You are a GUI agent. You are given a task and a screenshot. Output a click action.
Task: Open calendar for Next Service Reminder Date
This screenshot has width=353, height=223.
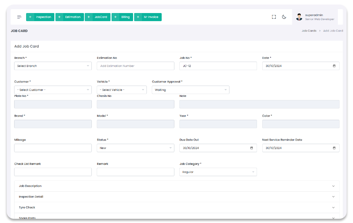[x=334, y=148]
